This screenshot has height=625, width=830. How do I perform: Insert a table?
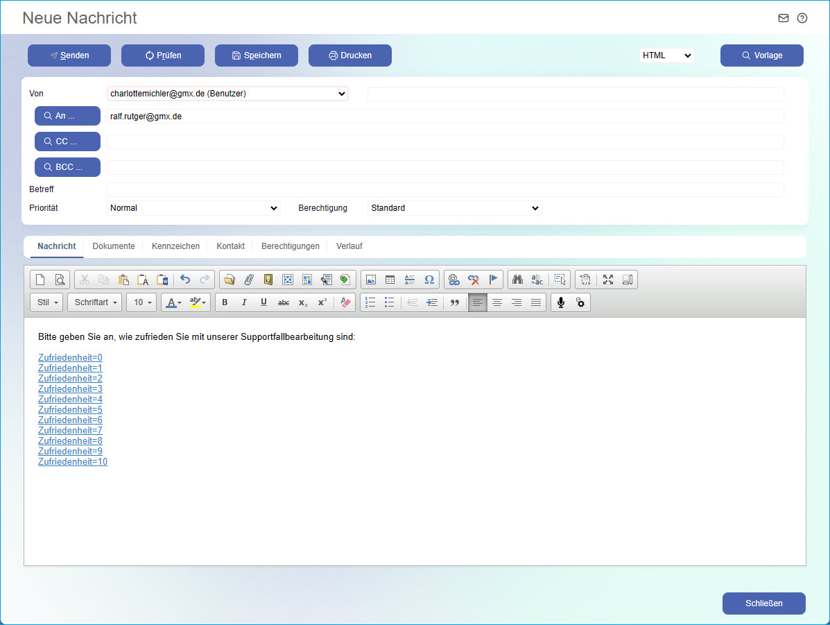click(x=390, y=280)
